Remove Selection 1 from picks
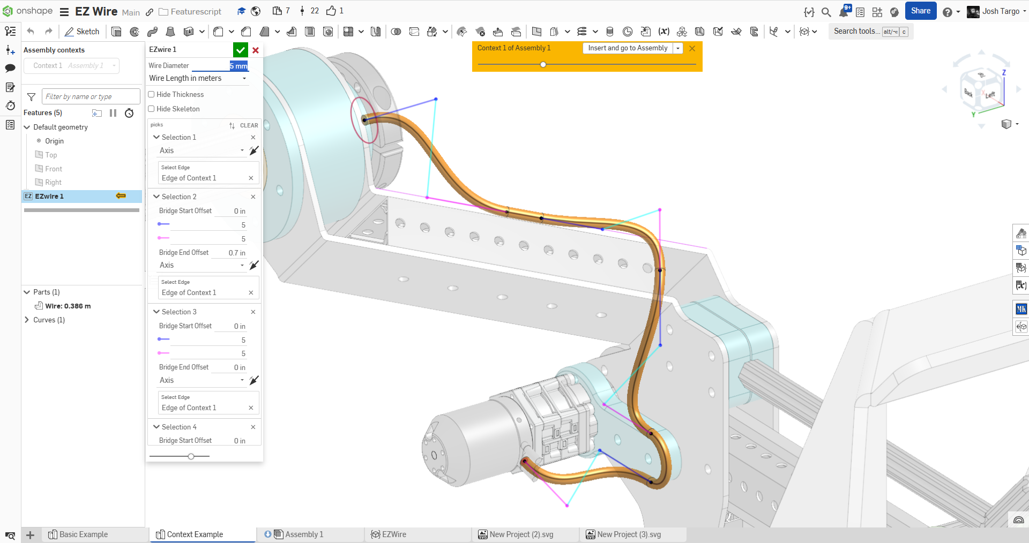This screenshot has height=543, width=1029. (253, 138)
